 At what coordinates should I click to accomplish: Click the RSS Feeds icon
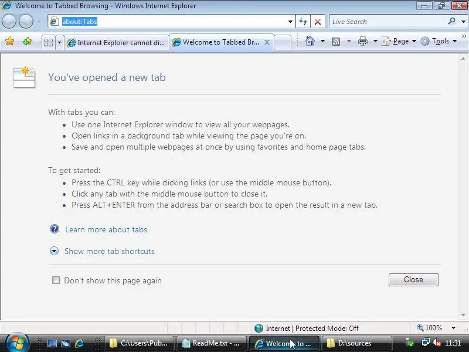coord(336,41)
